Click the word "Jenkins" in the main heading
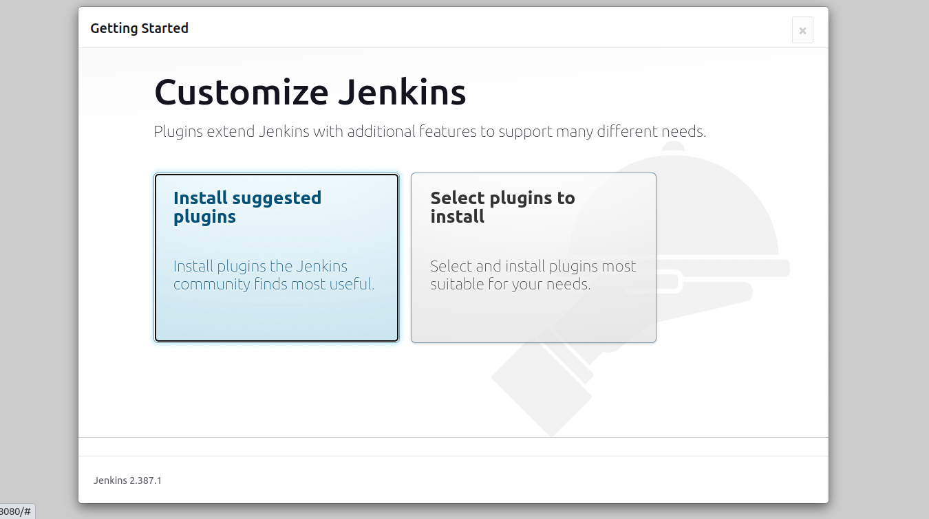Screen dimensions: 929x519 (401, 92)
